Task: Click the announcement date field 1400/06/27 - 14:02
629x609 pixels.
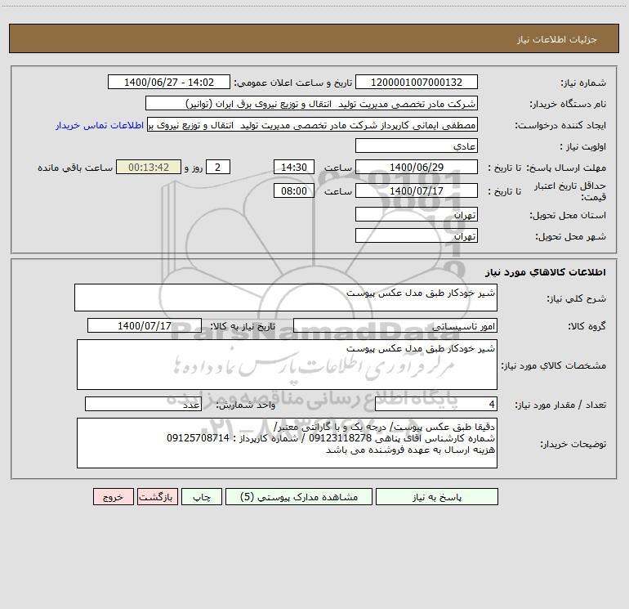Action: click(169, 82)
